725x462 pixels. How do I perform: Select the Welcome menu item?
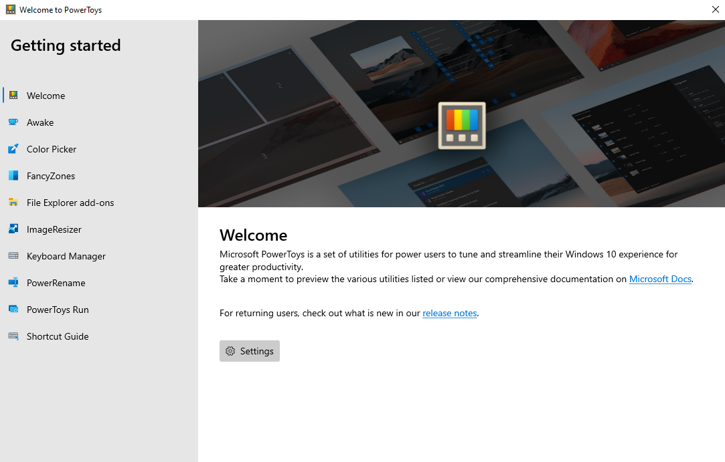[99, 95]
